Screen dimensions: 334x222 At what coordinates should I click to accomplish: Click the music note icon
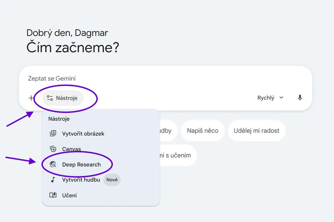point(53,180)
